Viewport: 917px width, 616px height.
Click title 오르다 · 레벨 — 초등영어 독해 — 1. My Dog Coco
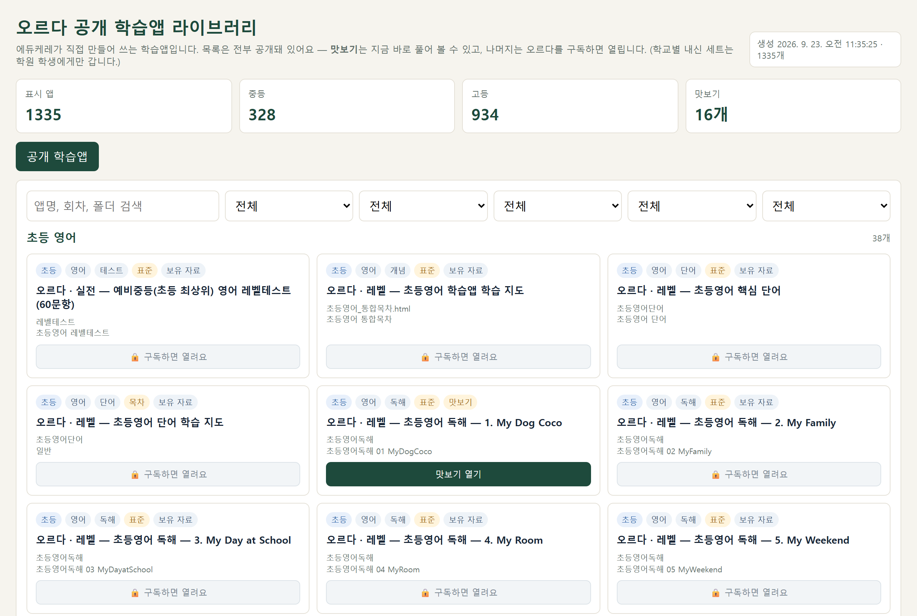[x=444, y=422]
